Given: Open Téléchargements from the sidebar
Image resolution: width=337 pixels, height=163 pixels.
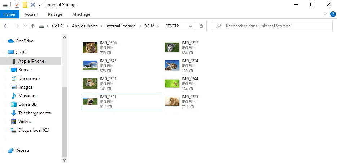Looking at the screenshot, I should point(34,113).
